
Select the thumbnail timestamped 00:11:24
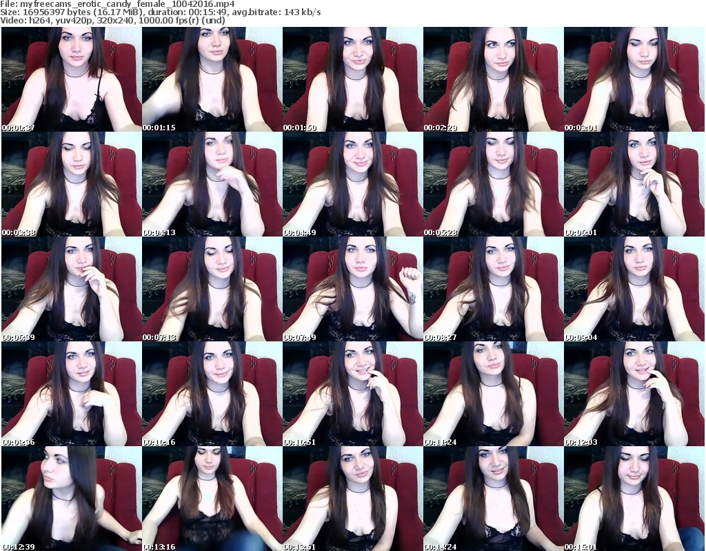(x=494, y=394)
